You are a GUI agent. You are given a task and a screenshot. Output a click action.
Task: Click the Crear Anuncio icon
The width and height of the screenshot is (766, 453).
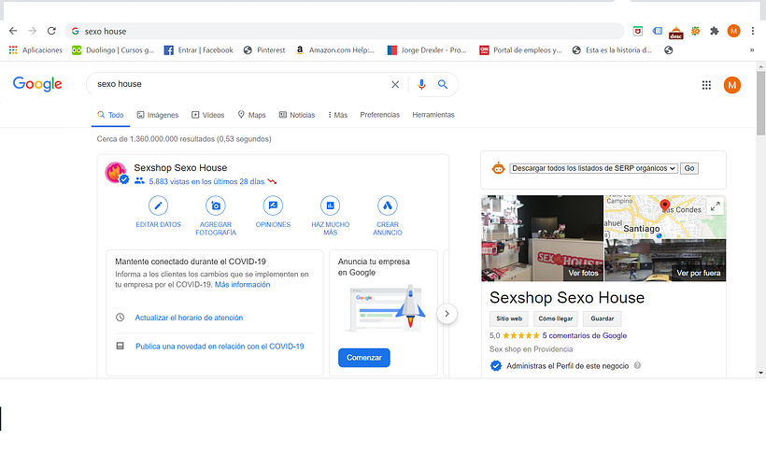pyautogui.click(x=388, y=205)
